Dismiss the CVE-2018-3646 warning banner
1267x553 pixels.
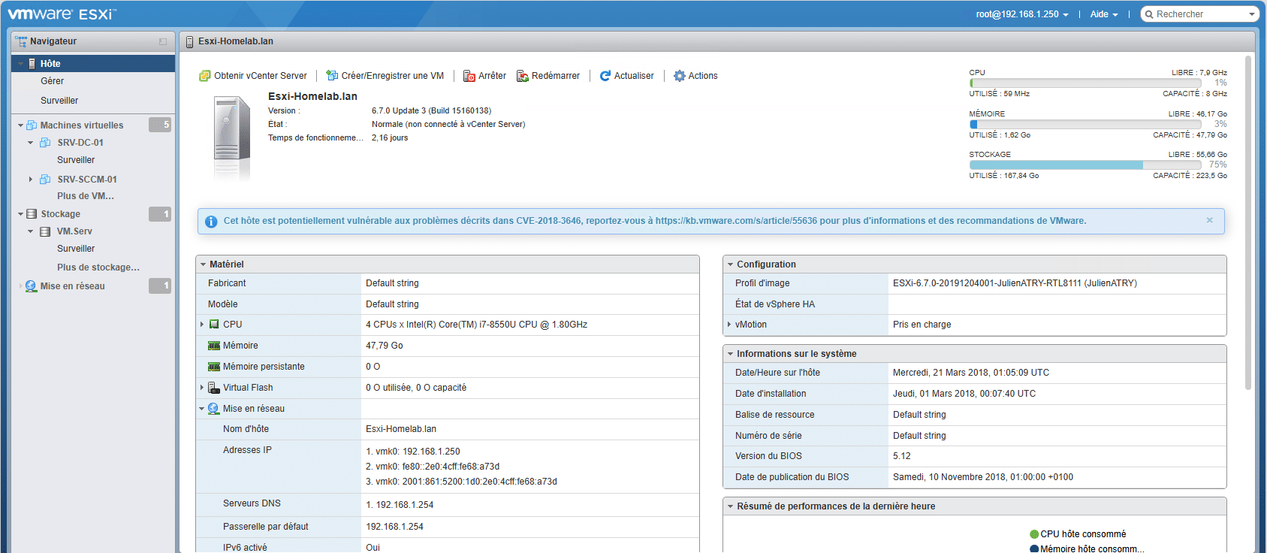1209,220
